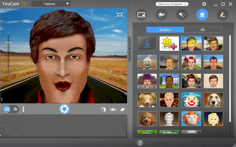Open the drawing pencil tool category

pyautogui.click(x=222, y=14)
